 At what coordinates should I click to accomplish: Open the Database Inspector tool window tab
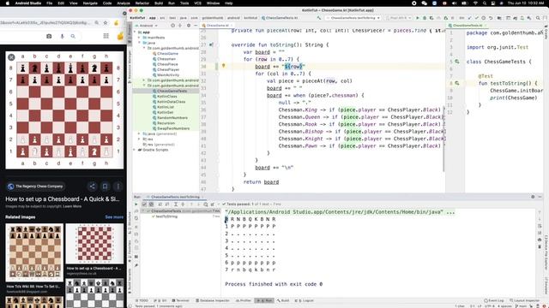(212, 300)
